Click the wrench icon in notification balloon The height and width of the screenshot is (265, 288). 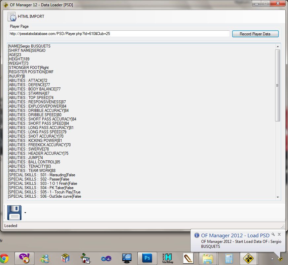tap(273, 234)
